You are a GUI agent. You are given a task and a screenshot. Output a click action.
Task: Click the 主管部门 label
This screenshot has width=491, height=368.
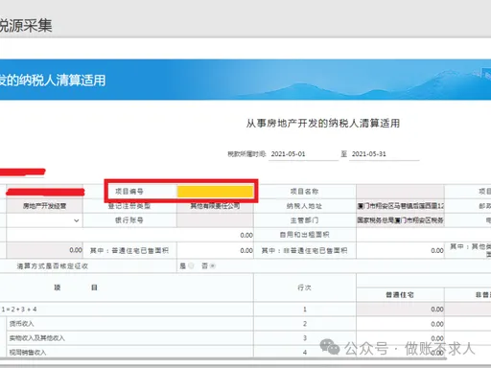tap(304, 220)
